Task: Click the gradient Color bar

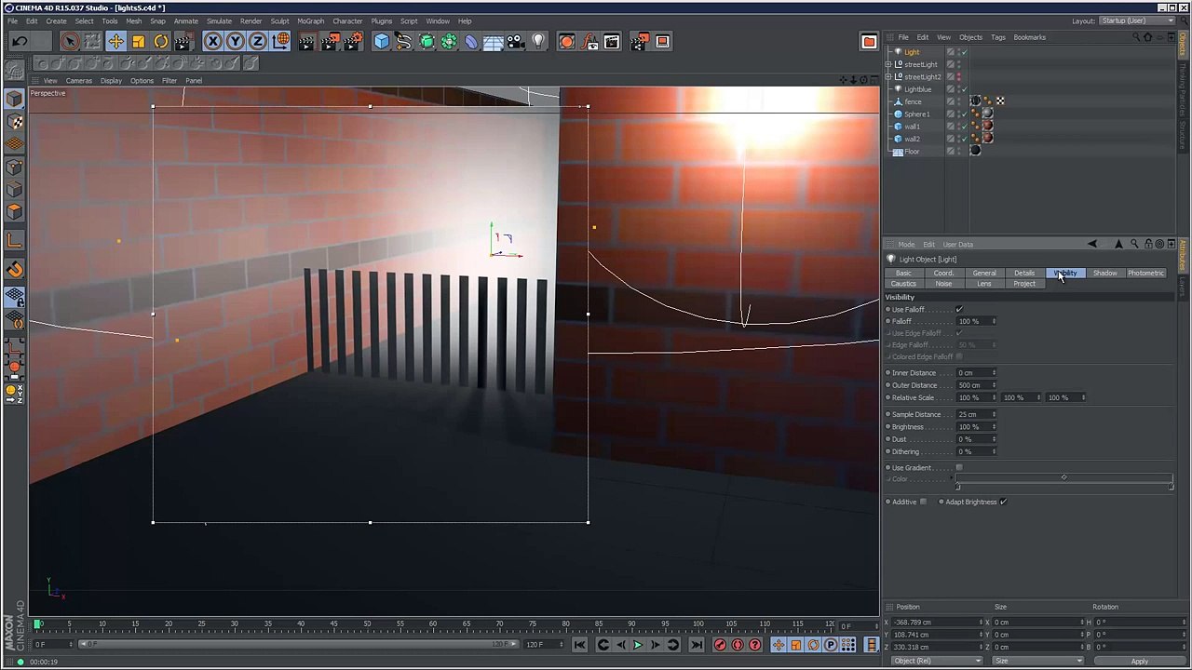Action: coord(1064,479)
